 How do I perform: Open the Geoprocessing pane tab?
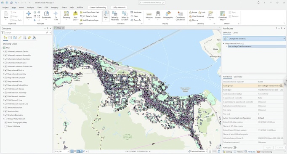click(265, 152)
